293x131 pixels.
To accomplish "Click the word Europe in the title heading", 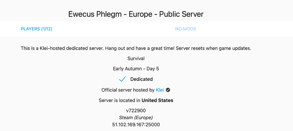I will tap(140, 14).
